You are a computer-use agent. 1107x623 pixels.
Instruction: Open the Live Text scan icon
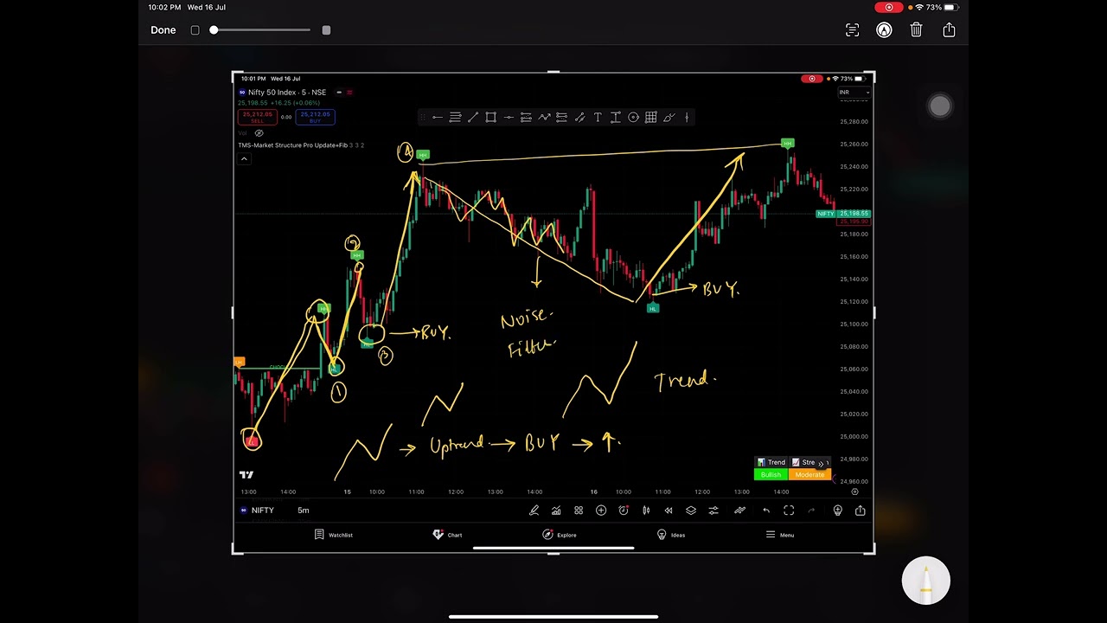point(852,30)
